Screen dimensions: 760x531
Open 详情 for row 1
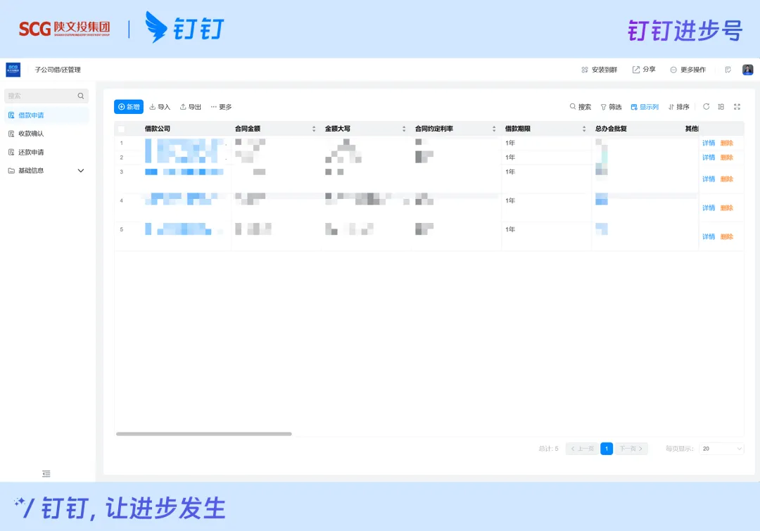[x=709, y=143]
